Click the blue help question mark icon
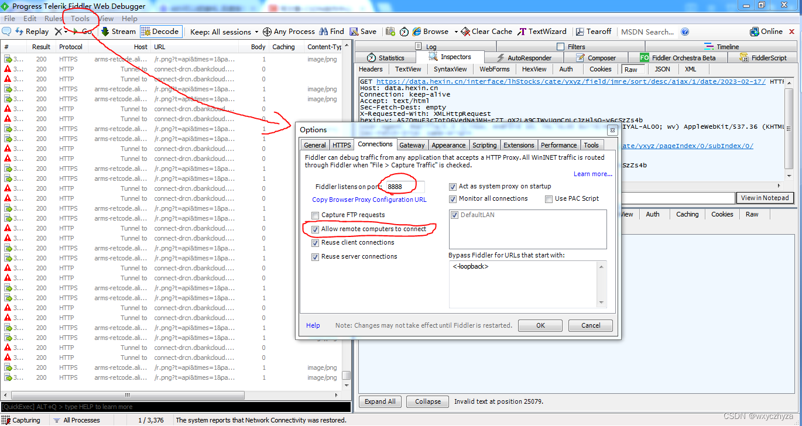The image size is (802, 426). click(685, 32)
